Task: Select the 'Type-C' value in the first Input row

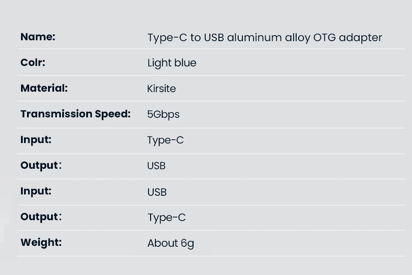Action: click(x=165, y=140)
